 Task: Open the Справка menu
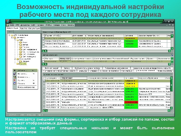point(71,25)
